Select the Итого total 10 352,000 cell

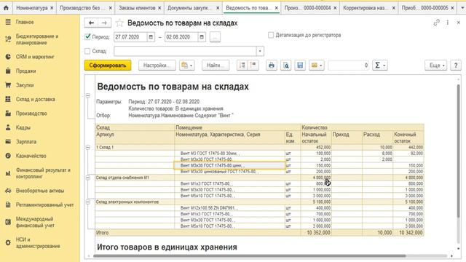point(316,233)
